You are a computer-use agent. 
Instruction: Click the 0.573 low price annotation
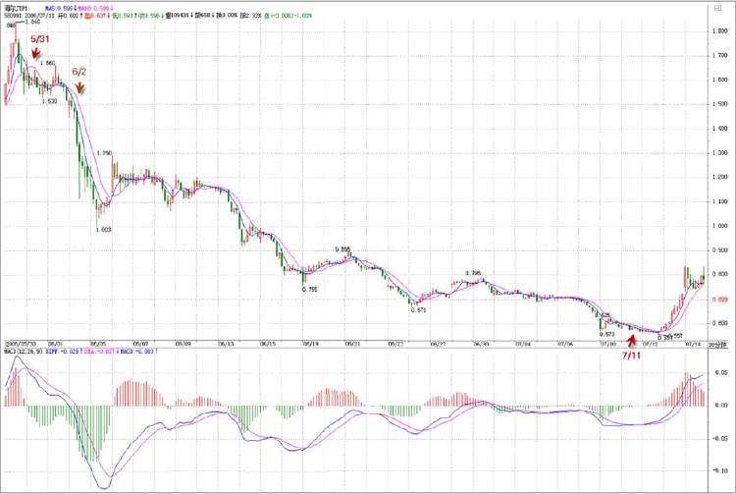pyautogui.click(x=606, y=334)
